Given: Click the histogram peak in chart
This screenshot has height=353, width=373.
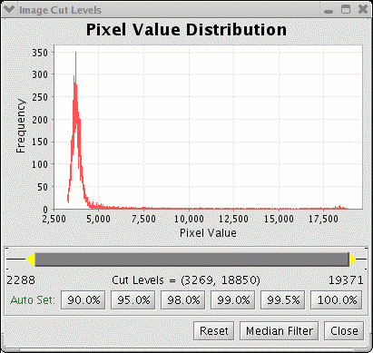Looking at the screenshot, I should (75, 54).
